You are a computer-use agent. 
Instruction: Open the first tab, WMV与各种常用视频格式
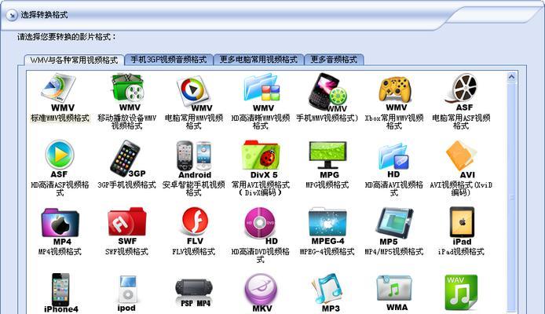point(74,60)
